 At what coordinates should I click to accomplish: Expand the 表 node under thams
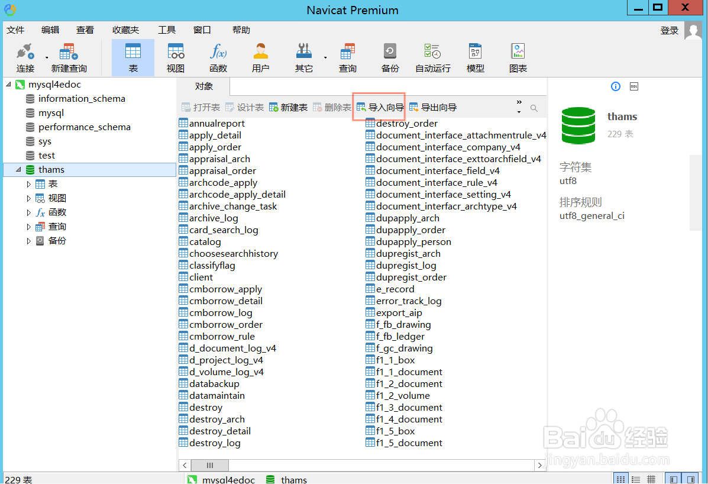tap(28, 184)
